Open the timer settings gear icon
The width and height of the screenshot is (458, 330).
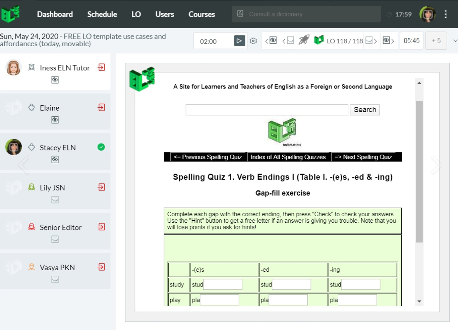[253, 41]
